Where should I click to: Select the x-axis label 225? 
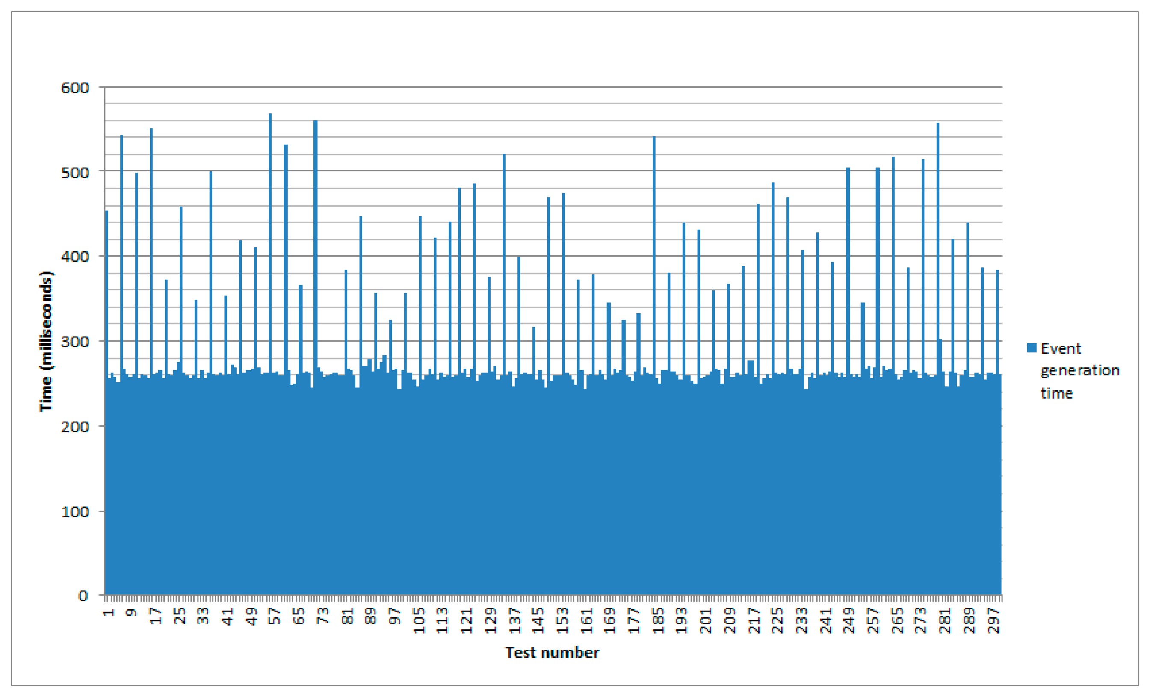tap(777, 620)
